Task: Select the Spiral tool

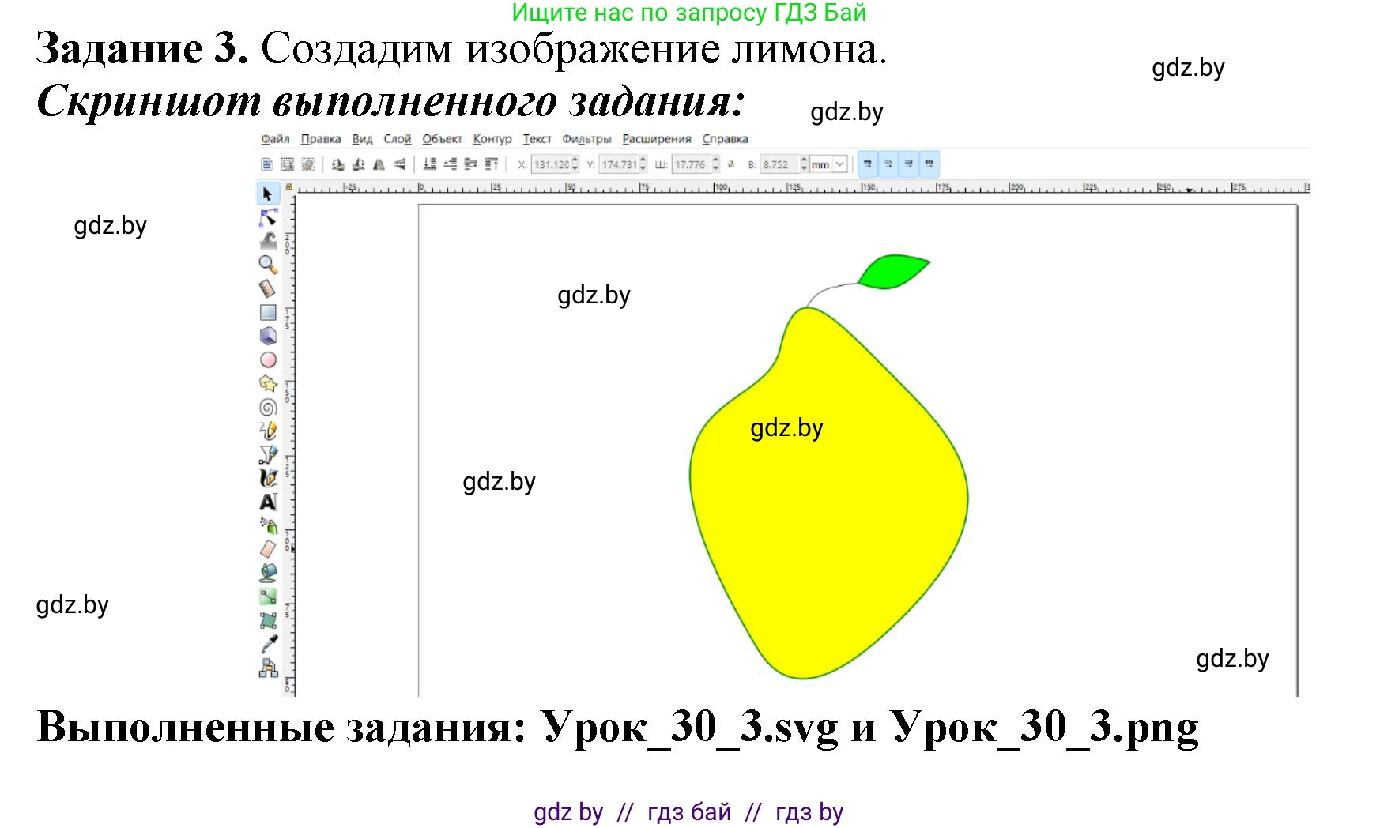Action: pos(269,408)
